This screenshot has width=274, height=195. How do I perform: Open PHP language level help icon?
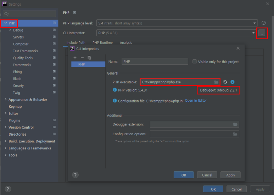point(263,23)
